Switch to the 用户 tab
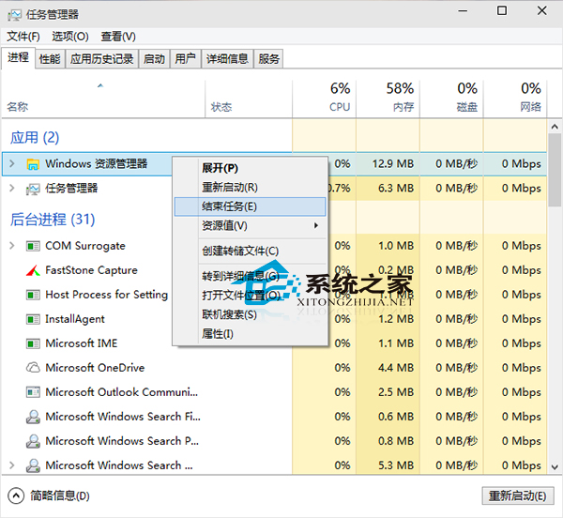The image size is (563, 518). pyautogui.click(x=185, y=58)
